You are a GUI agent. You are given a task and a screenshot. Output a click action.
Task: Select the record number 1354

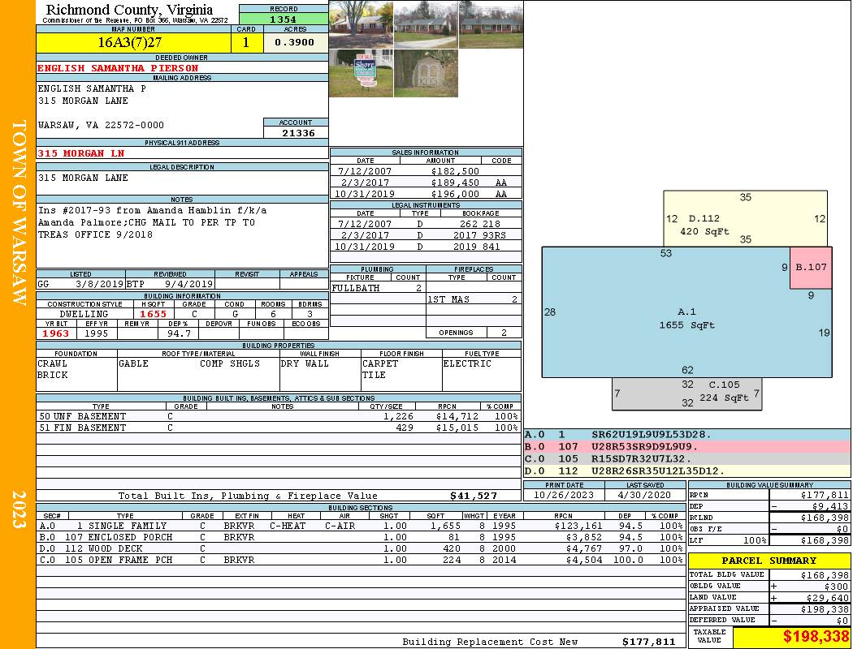283,19
